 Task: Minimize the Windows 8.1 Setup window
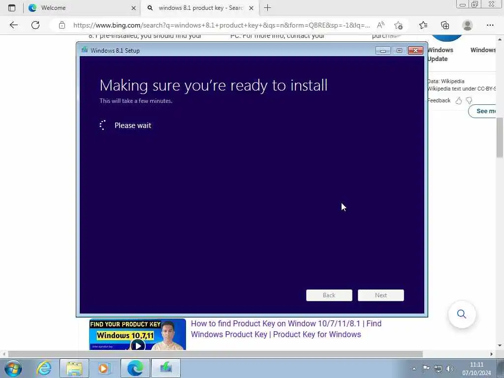click(383, 51)
